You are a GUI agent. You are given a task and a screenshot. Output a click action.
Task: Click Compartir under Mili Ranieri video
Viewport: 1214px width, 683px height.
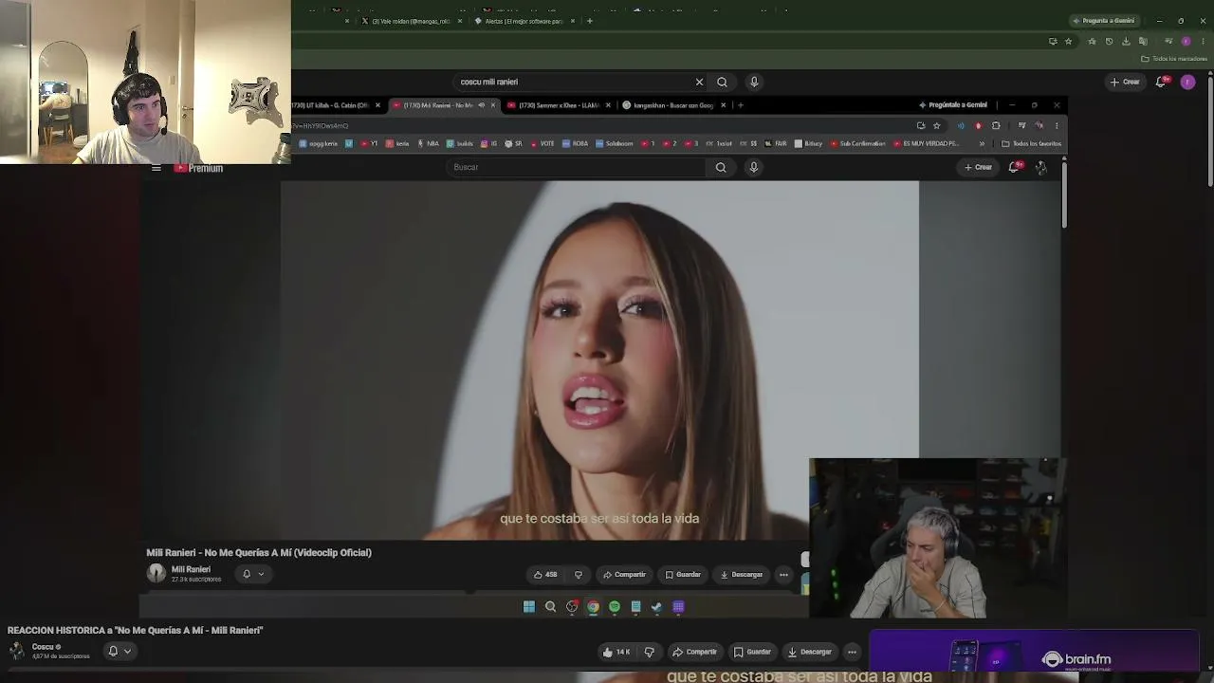point(624,574)
